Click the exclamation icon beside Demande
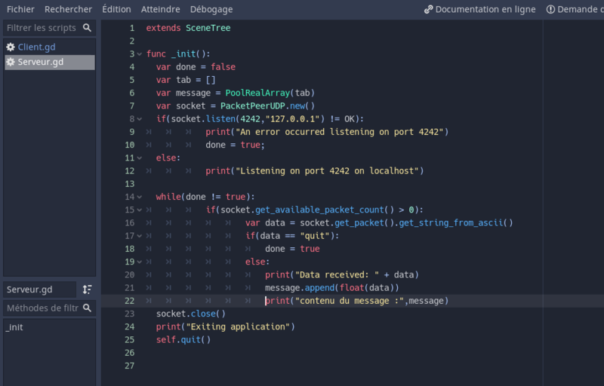The width and height of the screenshot is (604, 386). (550, 9)
